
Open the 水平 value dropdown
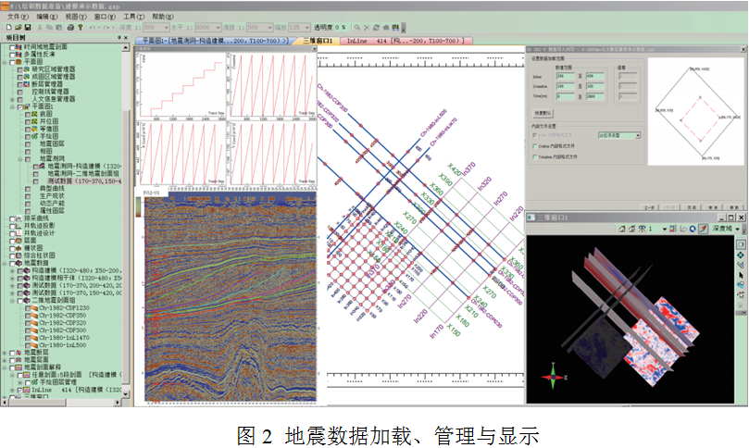click(218, 28)
